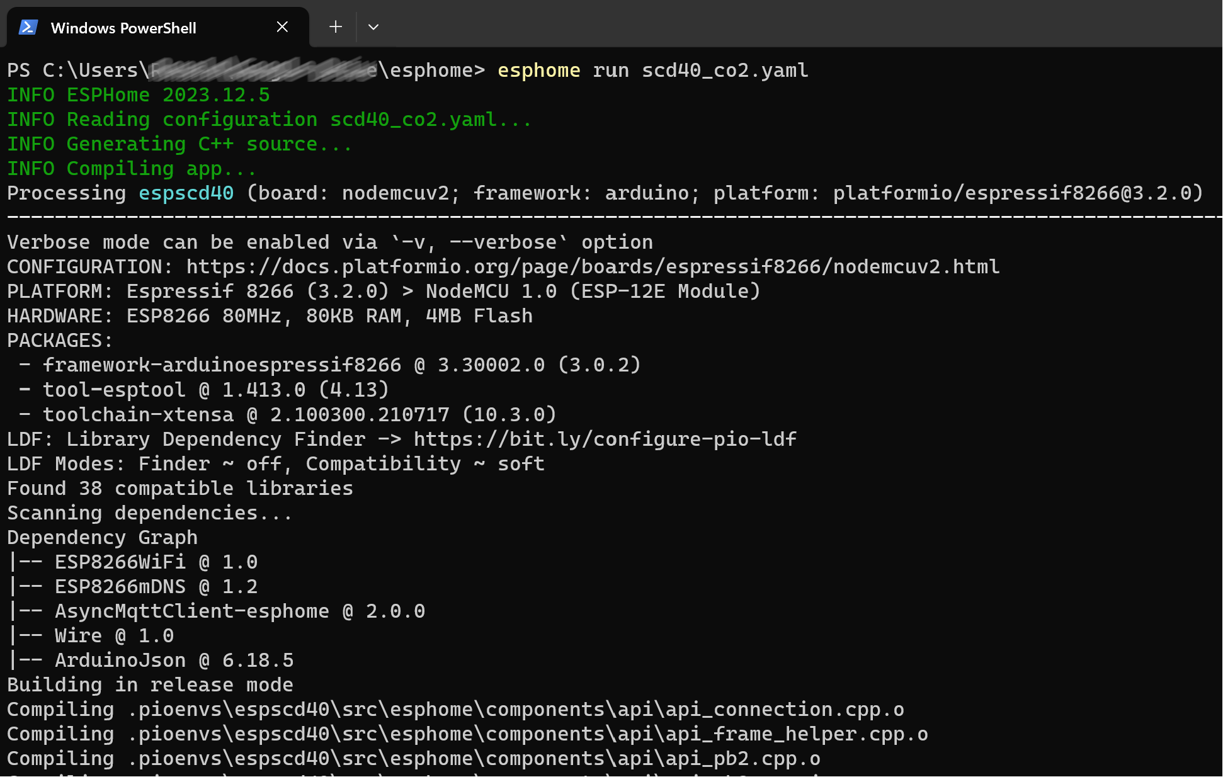This screenshot has height=777, width=1223.
Task: Click the 'api_frame_helper.cpp.o' compiling line
Action: (467, 734)
